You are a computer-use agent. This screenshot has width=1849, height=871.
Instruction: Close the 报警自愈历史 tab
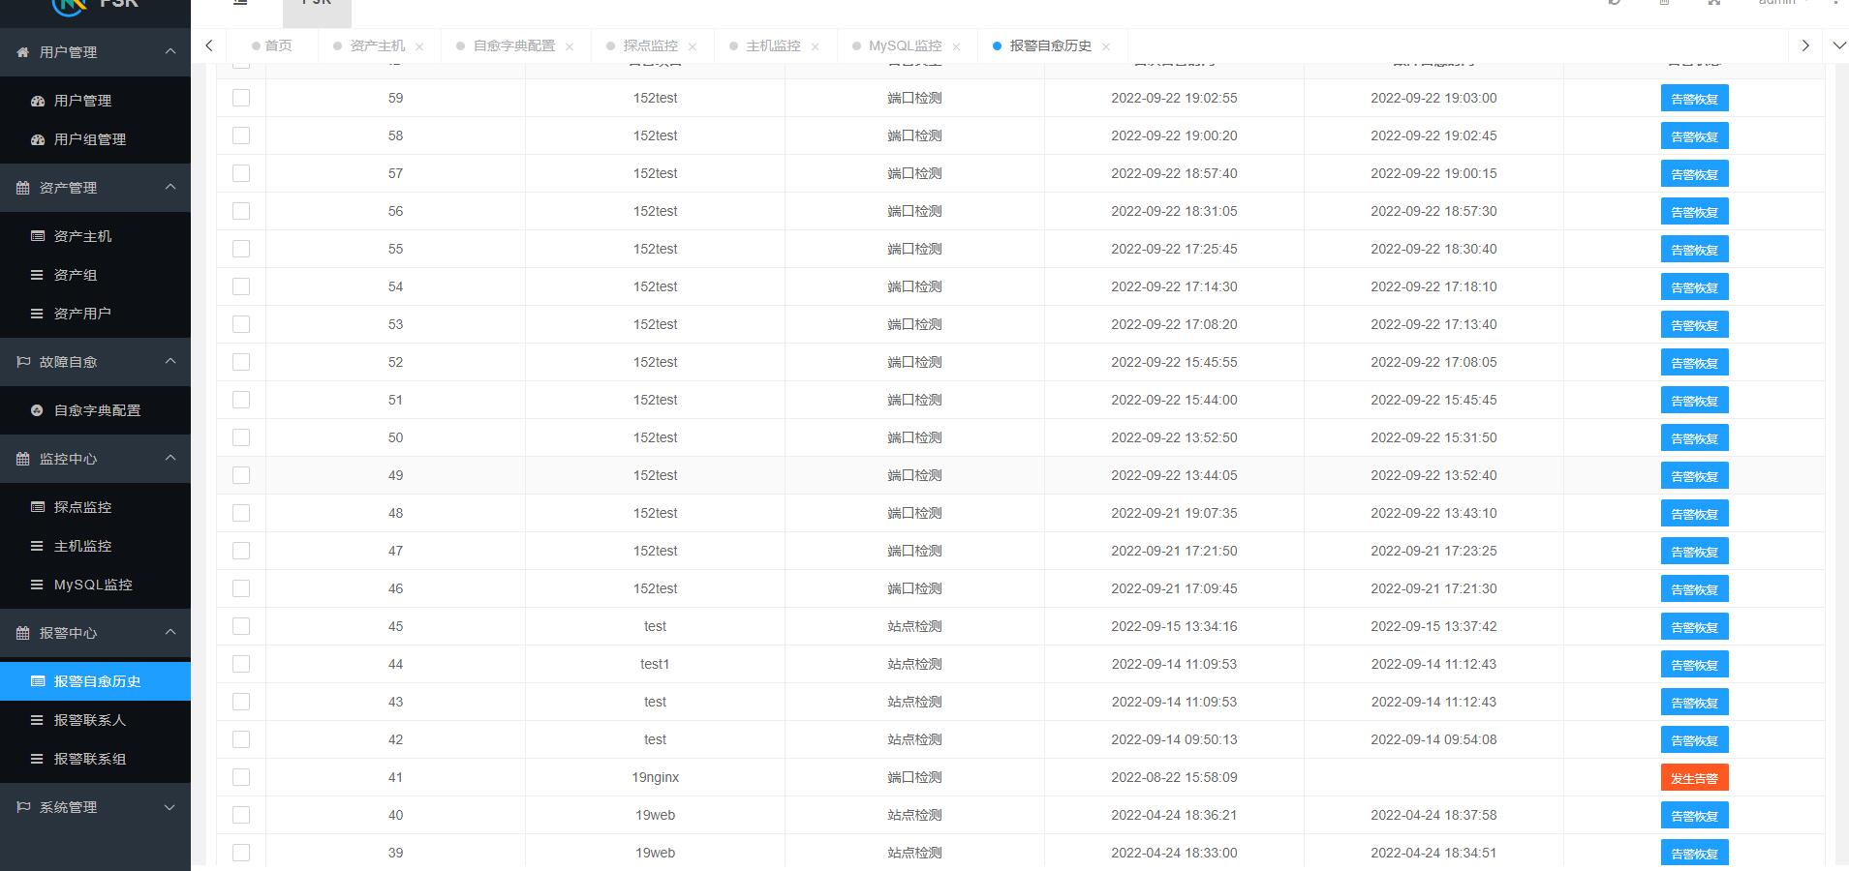[1106, 46]
